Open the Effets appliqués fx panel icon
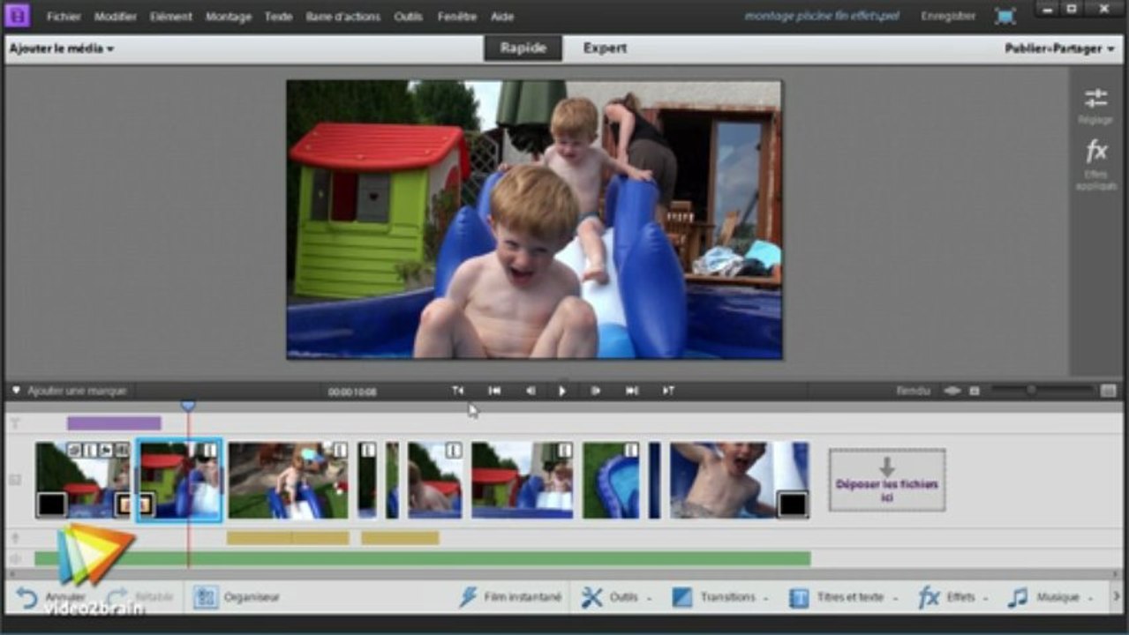 tap(1095, 165)
